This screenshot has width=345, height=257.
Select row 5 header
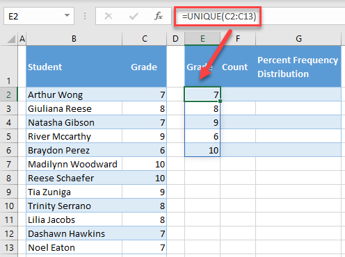click(x=8, y=136)
